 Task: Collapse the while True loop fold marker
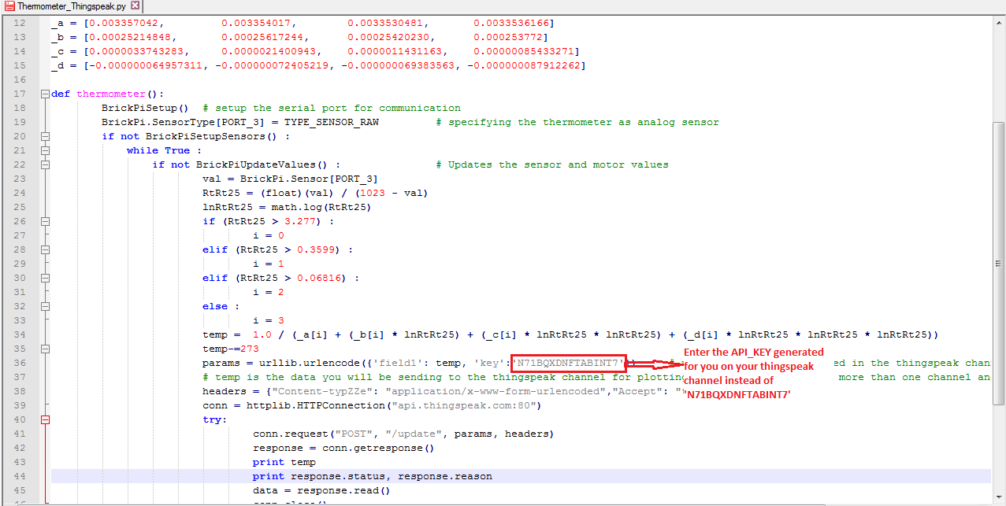tap(45, 150)
